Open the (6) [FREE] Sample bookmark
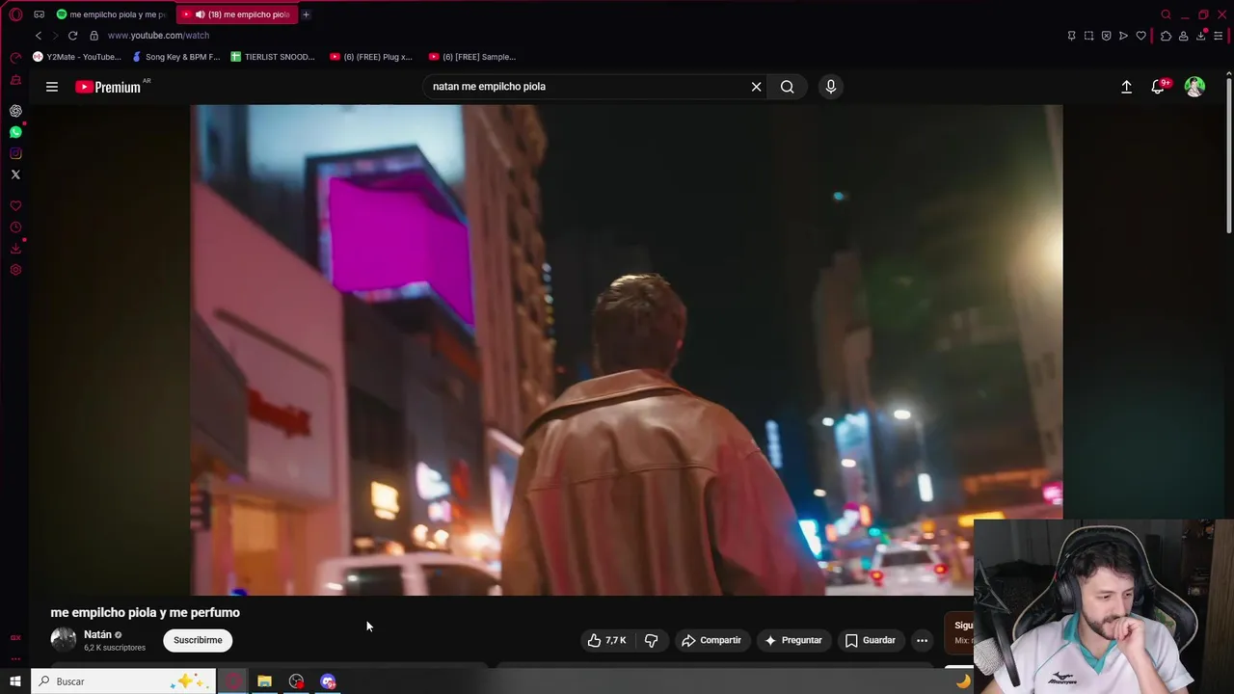Viewport: 1234px width, 694px height. click(472, 57)
